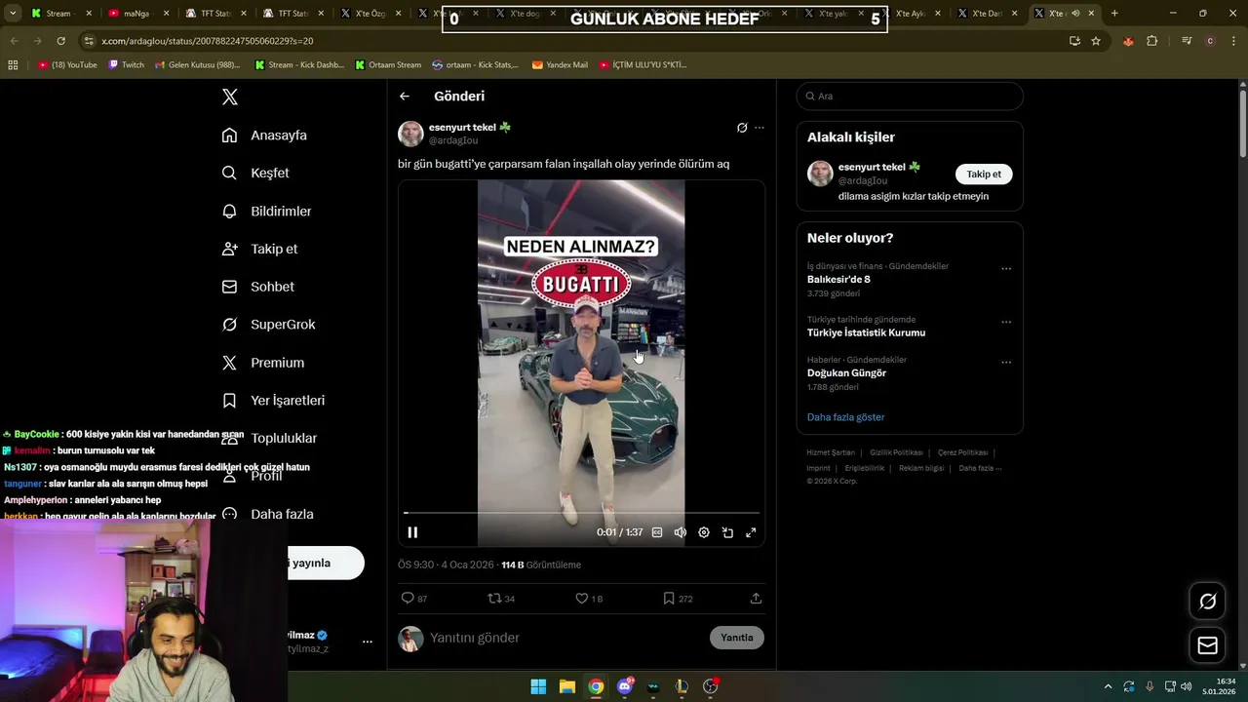Open Discord from the taskbar

click(625, 686)
